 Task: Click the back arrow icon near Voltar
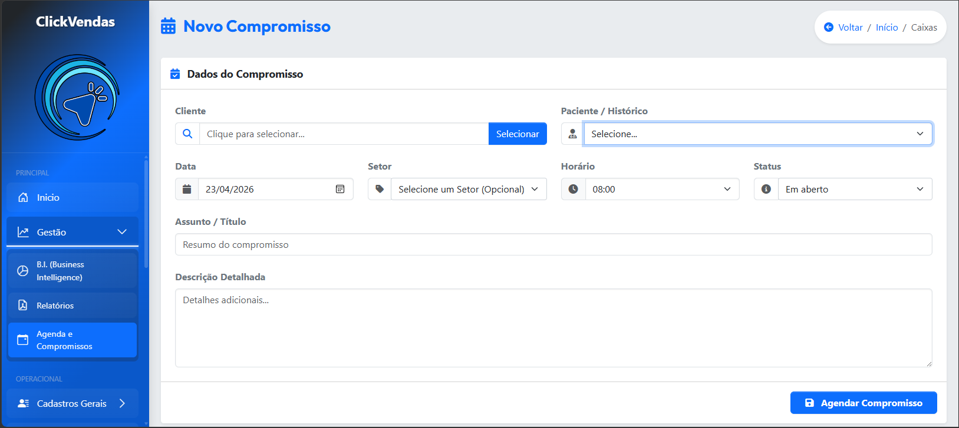(x=829, y=27)
